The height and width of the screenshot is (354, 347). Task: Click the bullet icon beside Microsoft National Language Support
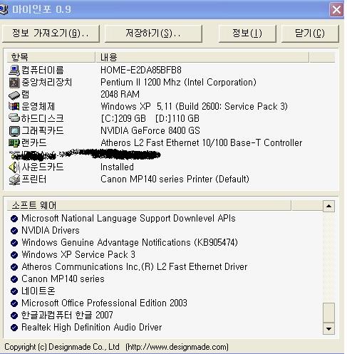point(14,219)
